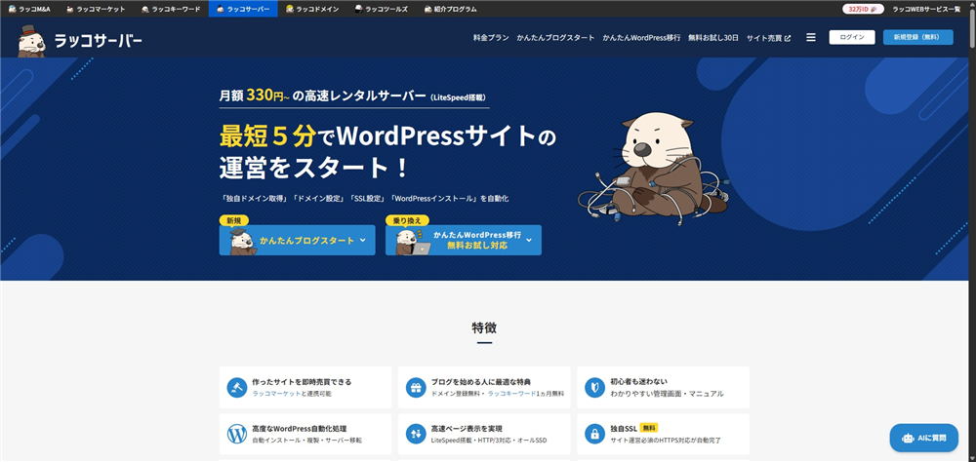Open 料金プラン in the navigation
976x462 pixels.
coord(491,38)
